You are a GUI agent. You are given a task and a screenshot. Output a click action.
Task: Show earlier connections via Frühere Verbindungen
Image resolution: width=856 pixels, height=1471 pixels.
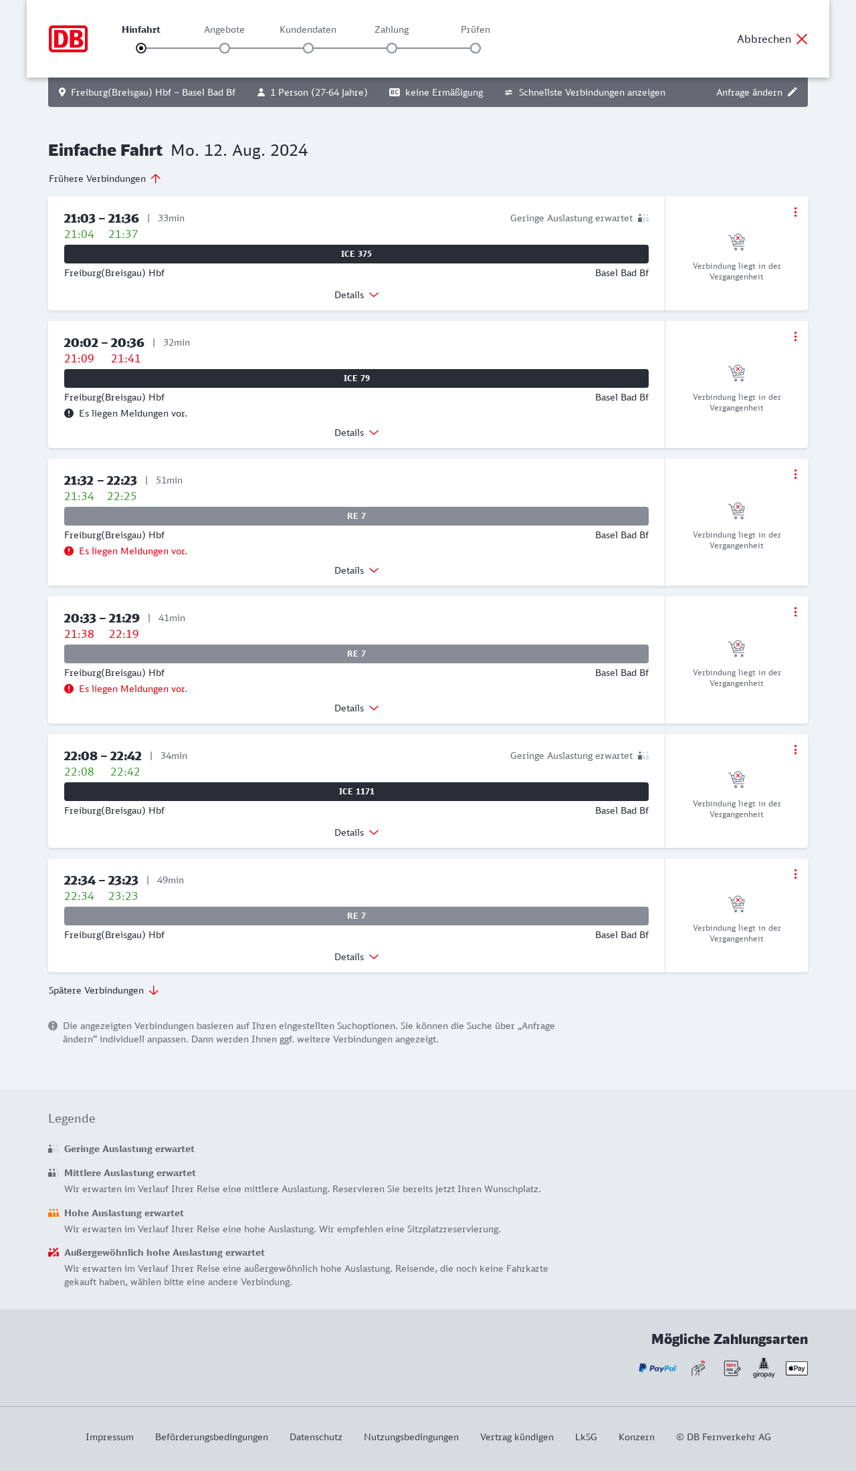click(105, 179)
